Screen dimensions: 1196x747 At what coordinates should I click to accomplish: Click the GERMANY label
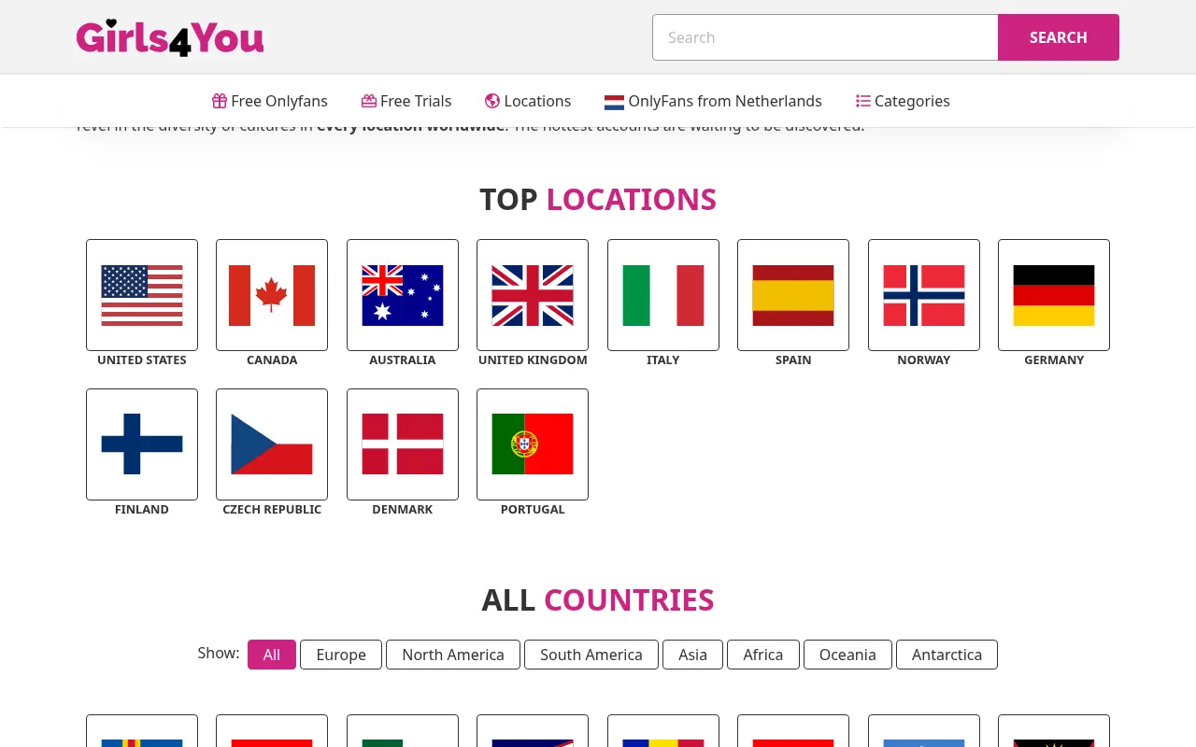[x=1054, y=360]
